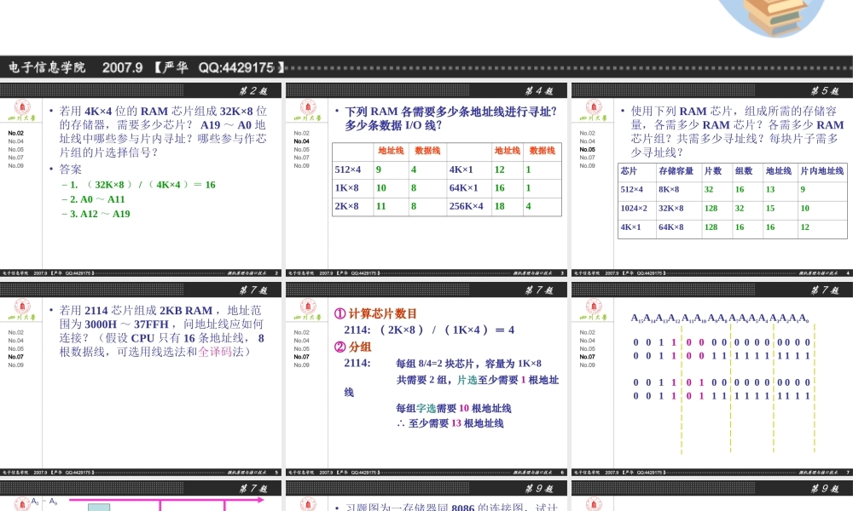Image resolution: width=853 pixels, height=511 pixels.
Task: Click page number 3 in the slide footer
Action: point(565,274)
